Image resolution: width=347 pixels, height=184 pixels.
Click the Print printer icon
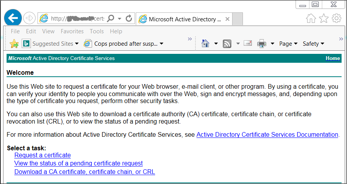pyautogui.click(x=262, y=44)
